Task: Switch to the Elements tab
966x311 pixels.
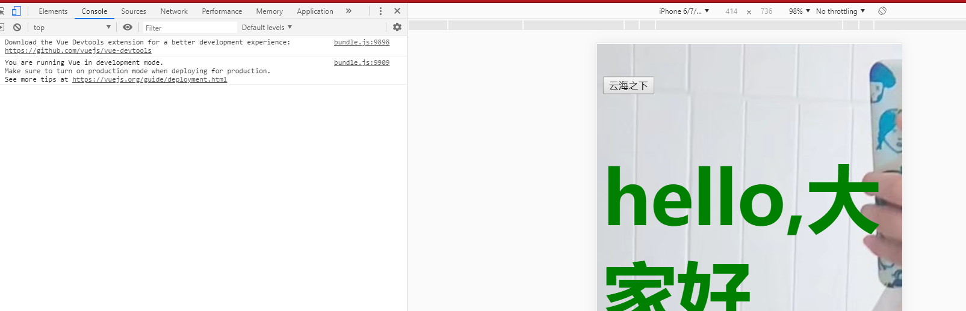Action: pos(53,11)
